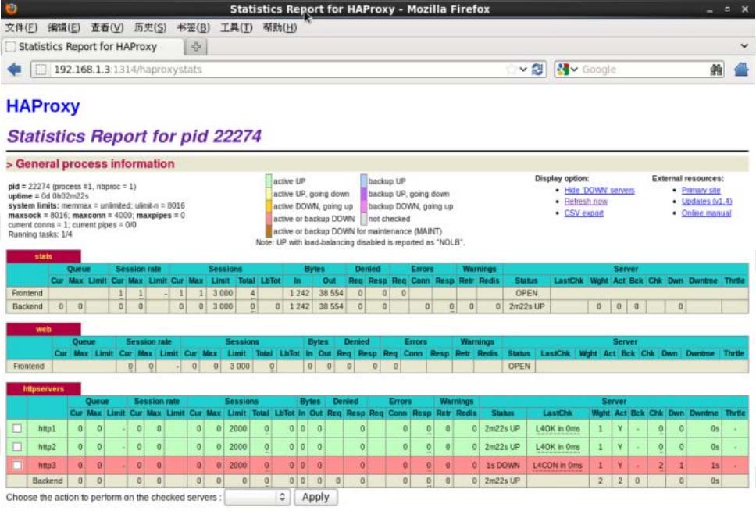Click the Refresh now link
756x511 pixels.
(x=586, y=202)
